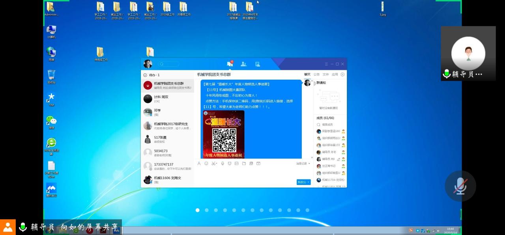Switch to the 公告 announcements tab

pyautogui.click(x=316, y=74)
